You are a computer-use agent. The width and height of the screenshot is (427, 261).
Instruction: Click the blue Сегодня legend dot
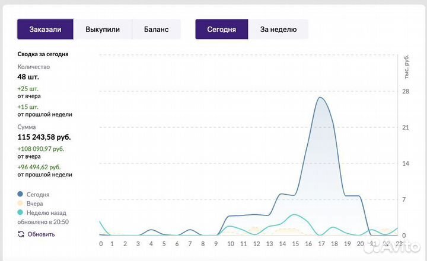pos(21,194)
